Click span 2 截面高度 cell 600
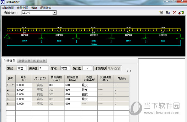Screen dimensions: 187x122 [x=73, y=90]
